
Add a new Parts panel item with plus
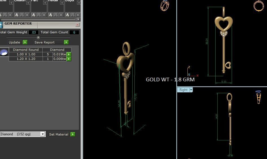(45, 3)
